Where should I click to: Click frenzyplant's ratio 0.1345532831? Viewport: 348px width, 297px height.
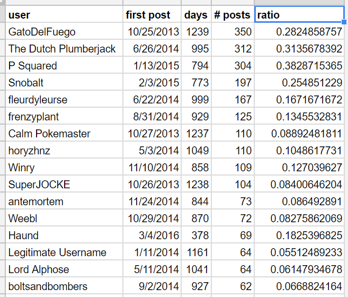(299, 117)
